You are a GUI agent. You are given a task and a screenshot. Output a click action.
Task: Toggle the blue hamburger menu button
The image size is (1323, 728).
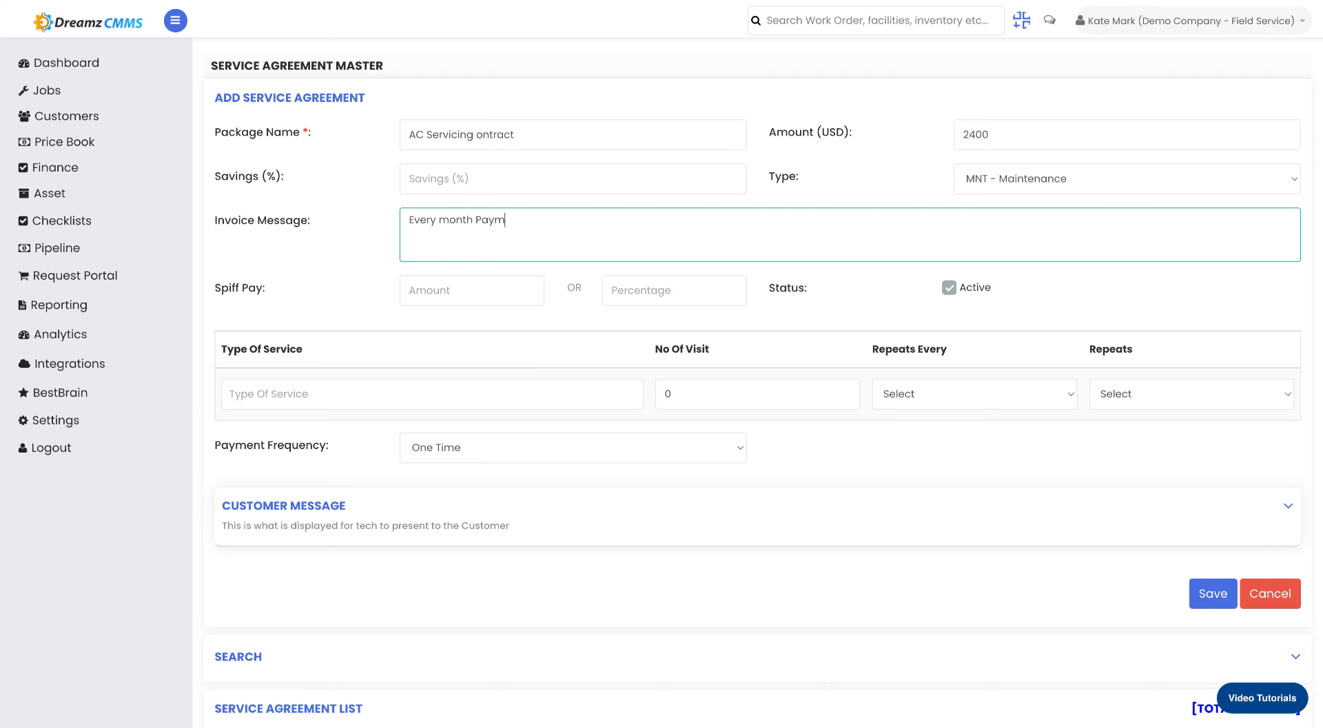pyautogui.click(x=175, y=21)
